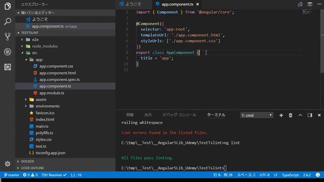The image size is (324, 182).
Task: Change indentation via スペース: 2
Action: (x=246, y=175)
